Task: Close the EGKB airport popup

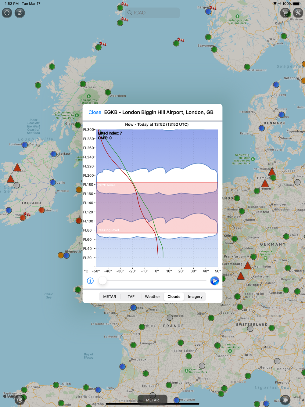Action: [x=95, y=112]
